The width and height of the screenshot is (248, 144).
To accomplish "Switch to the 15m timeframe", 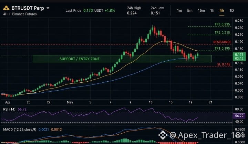I will pyautogui.click(x=201, y=11).
